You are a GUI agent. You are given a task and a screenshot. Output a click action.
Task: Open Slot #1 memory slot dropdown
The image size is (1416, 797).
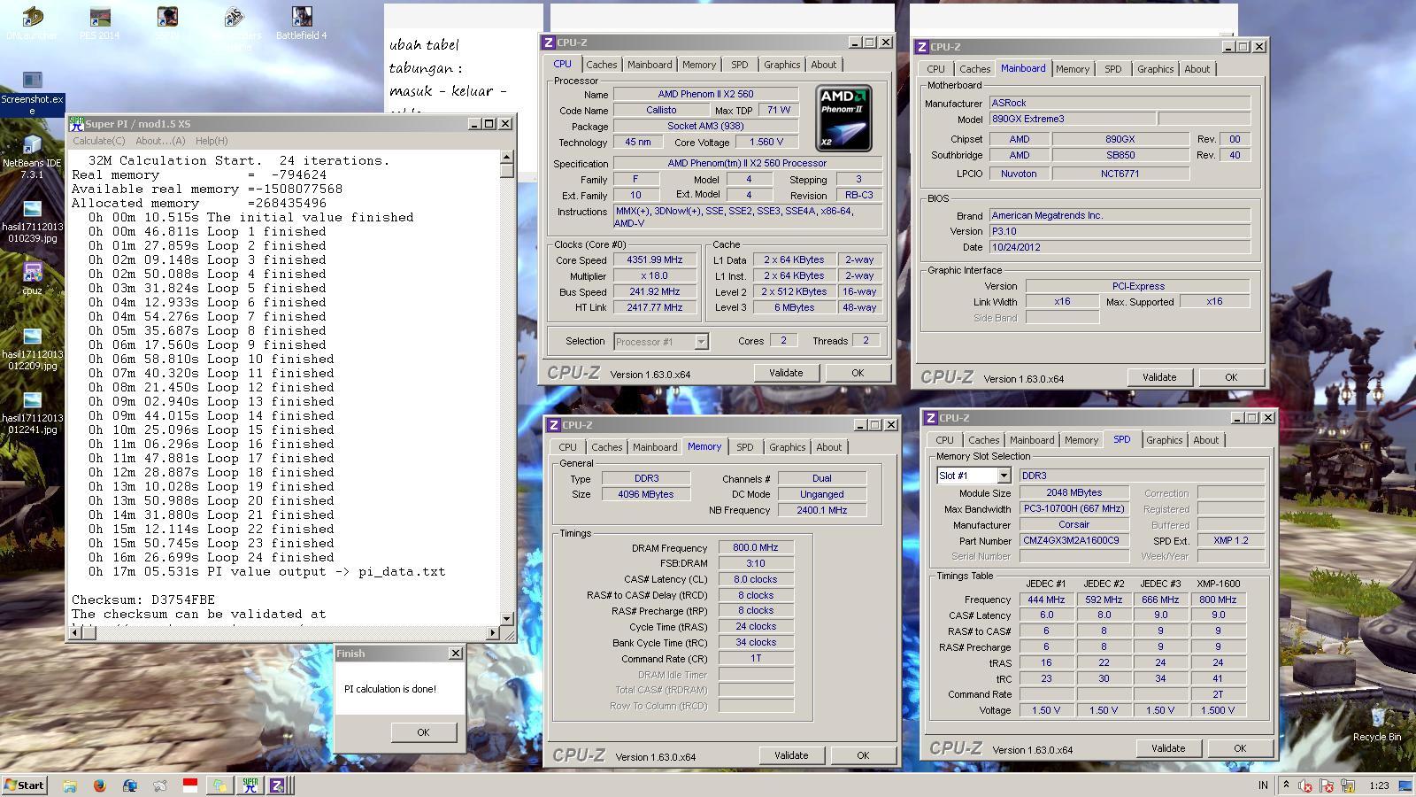click(x=973, y=476)
